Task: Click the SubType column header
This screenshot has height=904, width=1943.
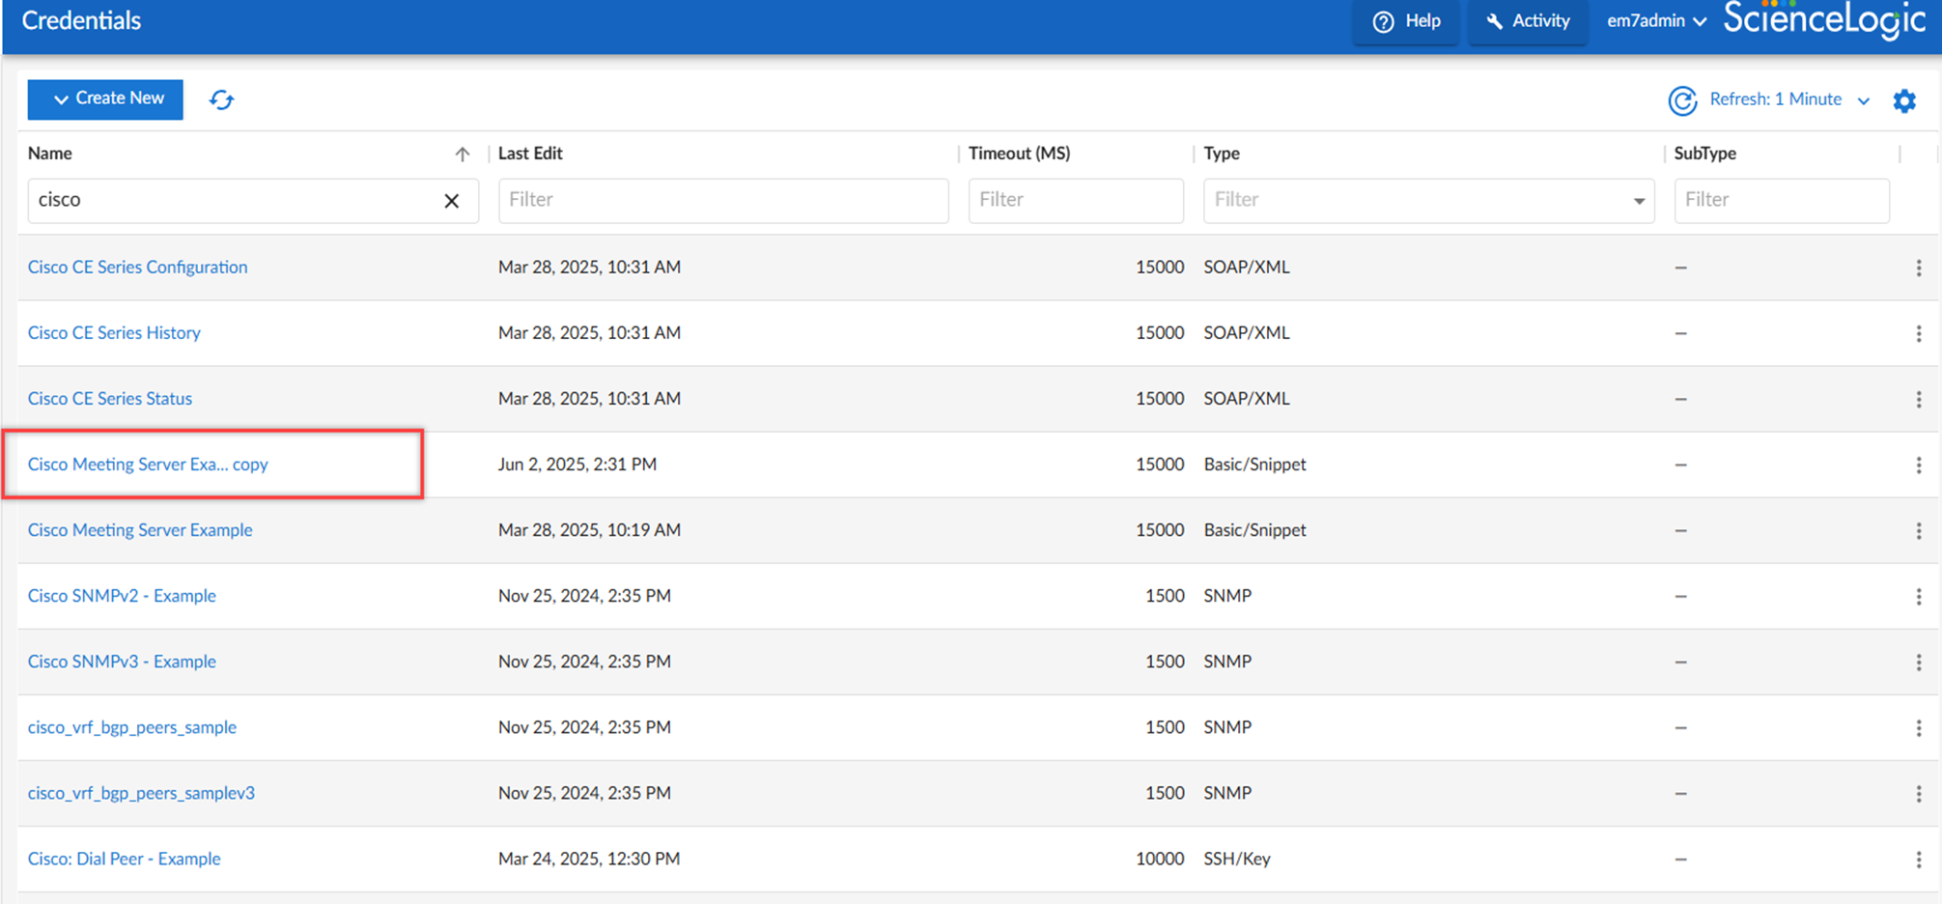Action: 1704,153
